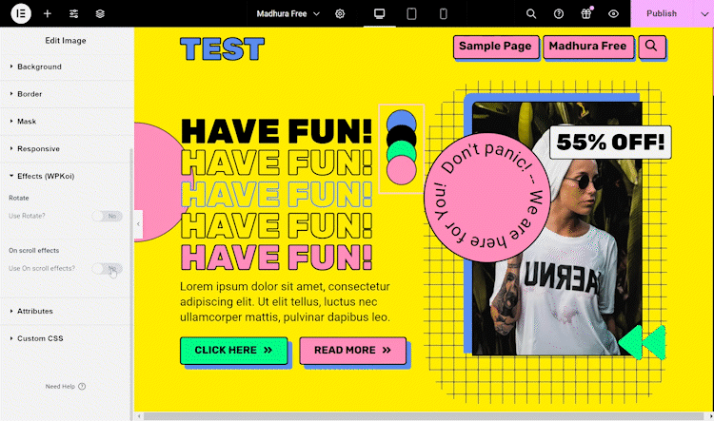Select the blue circle in the color stack
714x421 pixels.
pyautogui.click(x=401, y=117)
